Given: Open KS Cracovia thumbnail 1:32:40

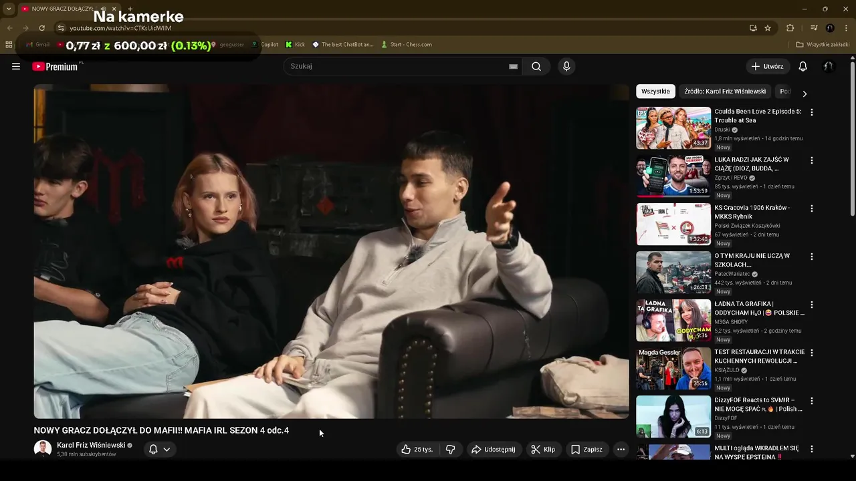Looking at the screenshot, I should pyautogui.click(x=673, y=224).
